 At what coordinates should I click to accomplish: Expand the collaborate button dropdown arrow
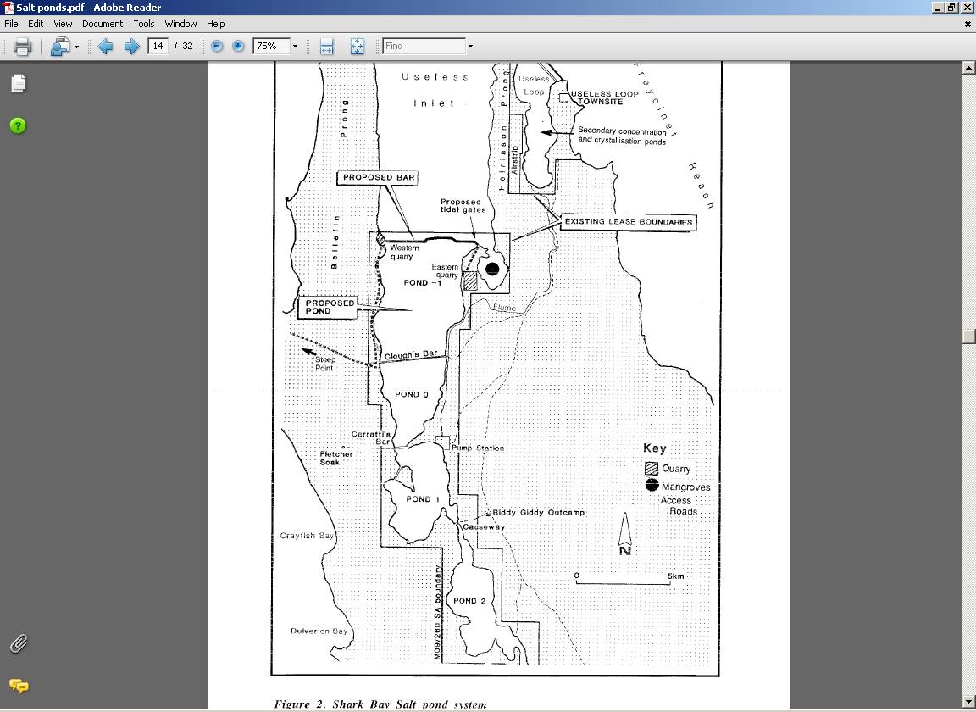pyautogui.click(x=76, y=47)
